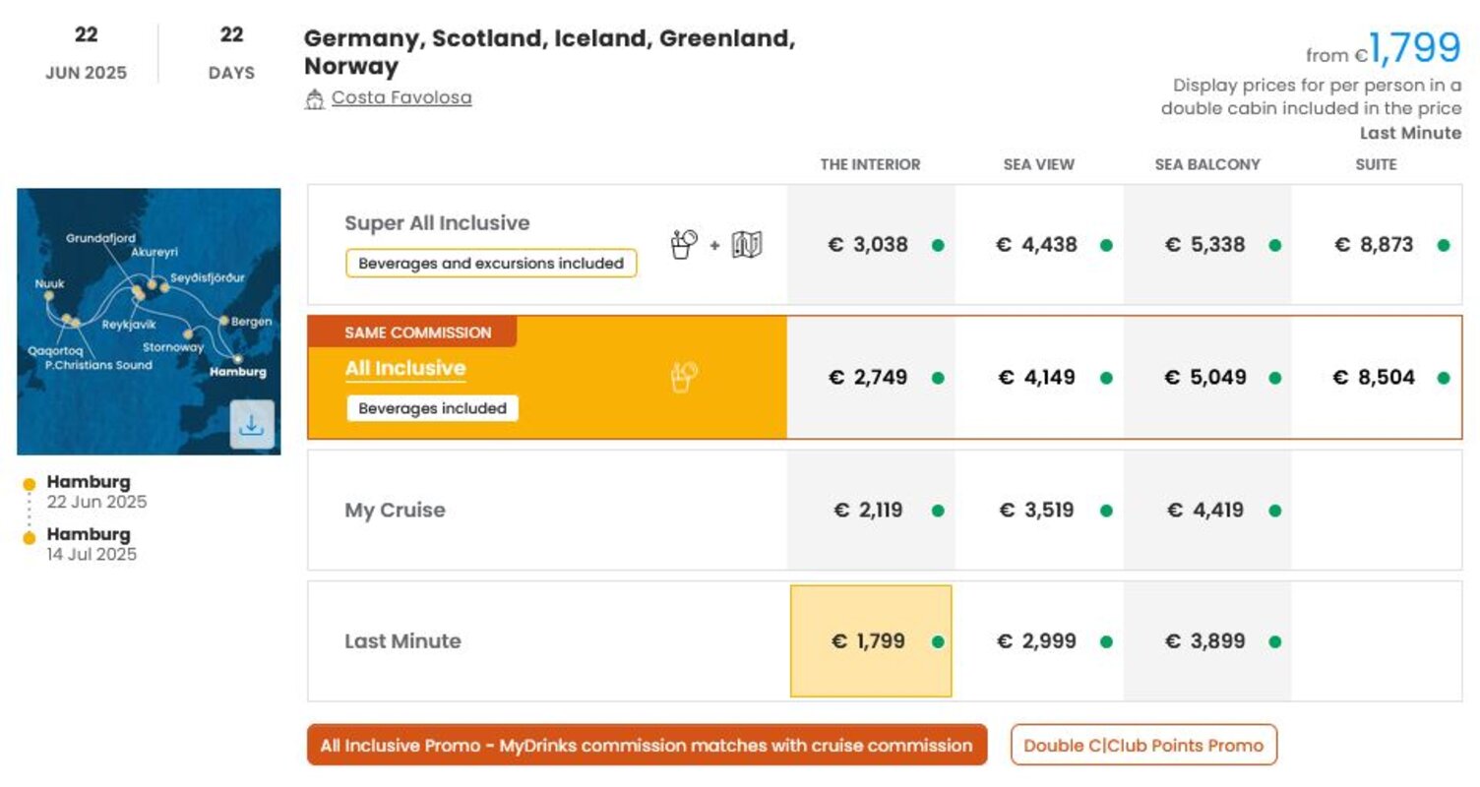This screenshot has width=1480, height=787.
Task: Choose All Inclusive suite price € 8,504
Action: click(1376, 377)
